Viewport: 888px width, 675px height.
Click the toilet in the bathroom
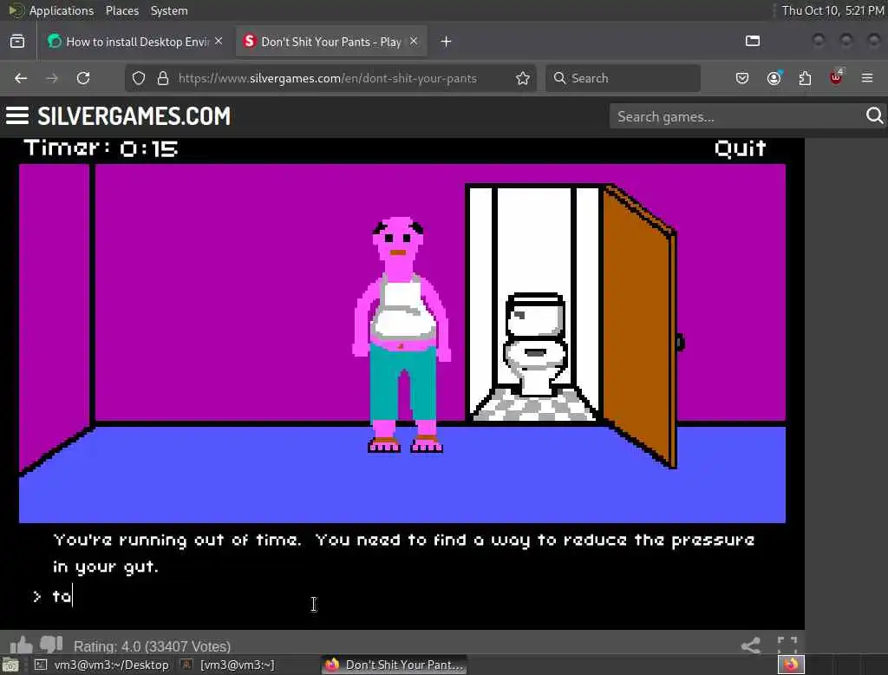[534, 344]
